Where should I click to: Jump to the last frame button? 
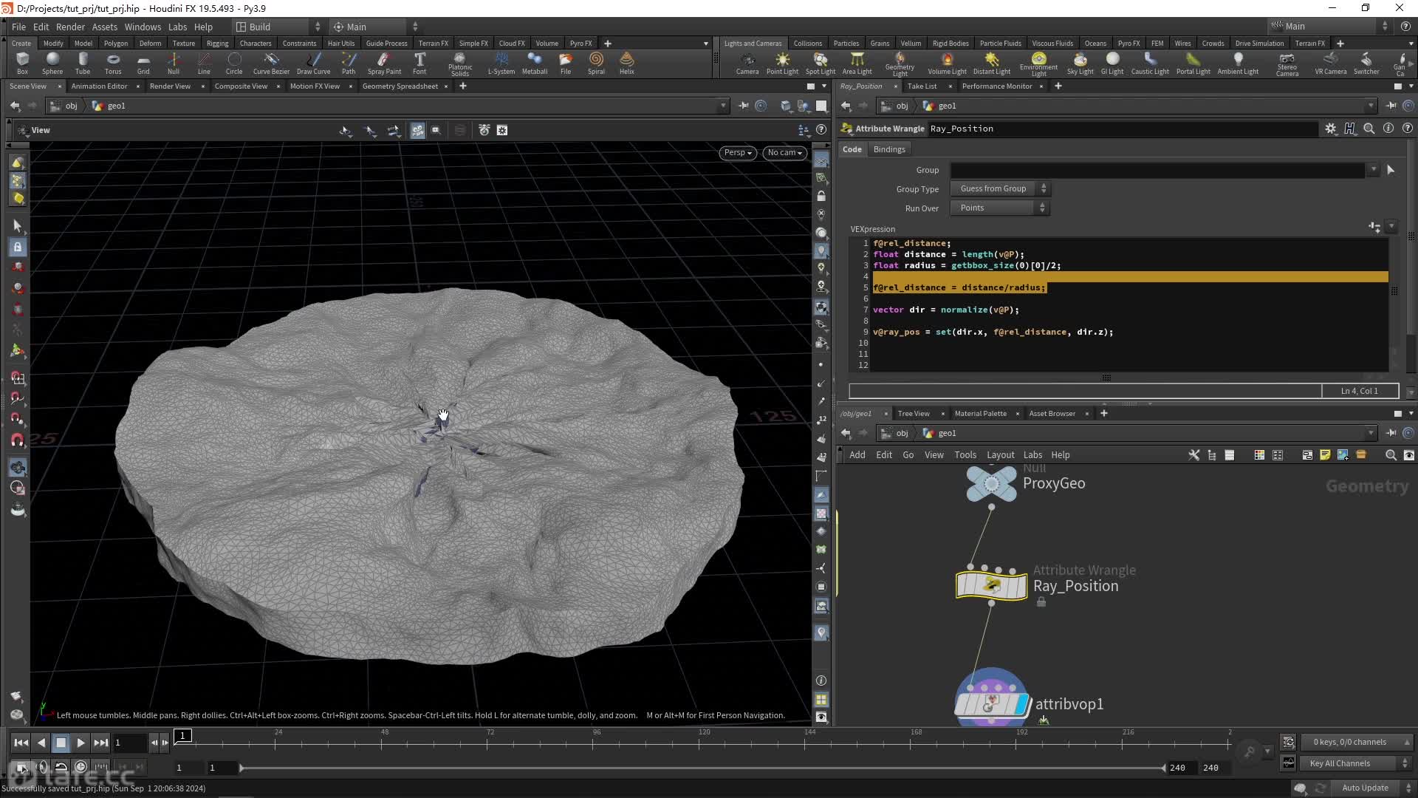click(x=101, y=743)
